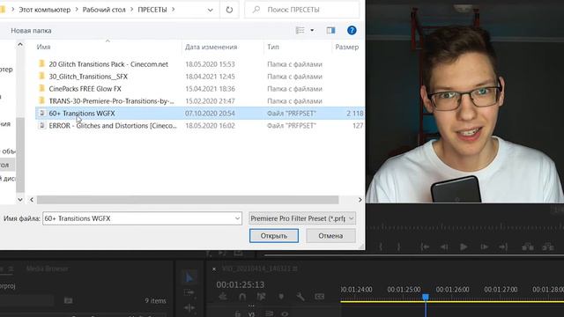Open timeline display settings wrench

(x=301, y=297)
